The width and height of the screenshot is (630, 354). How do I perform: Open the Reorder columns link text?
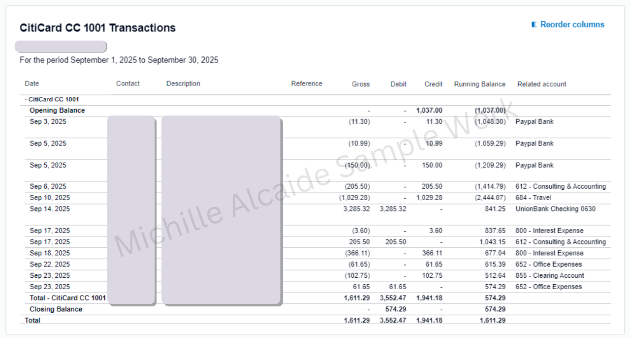(572, 25)
